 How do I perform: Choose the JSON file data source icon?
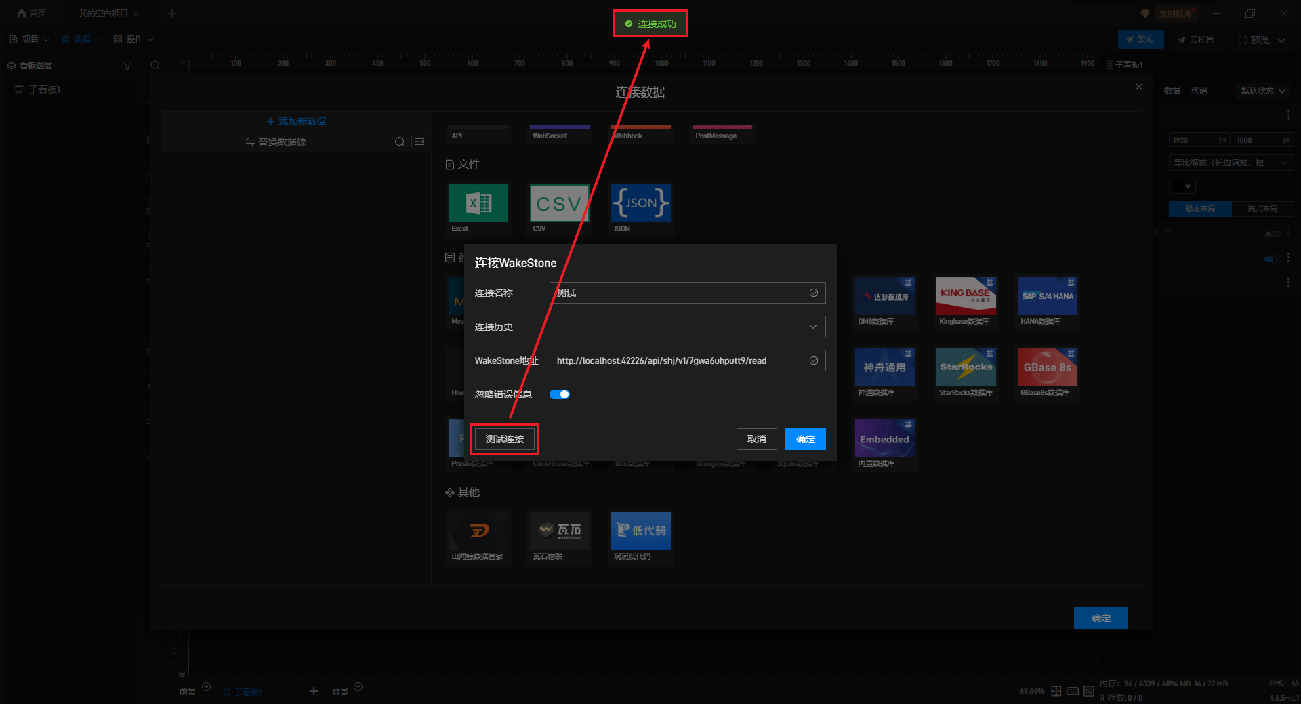coord(640,203)
